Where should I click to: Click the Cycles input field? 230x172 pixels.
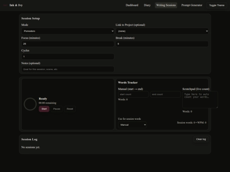tap(68, 56)
